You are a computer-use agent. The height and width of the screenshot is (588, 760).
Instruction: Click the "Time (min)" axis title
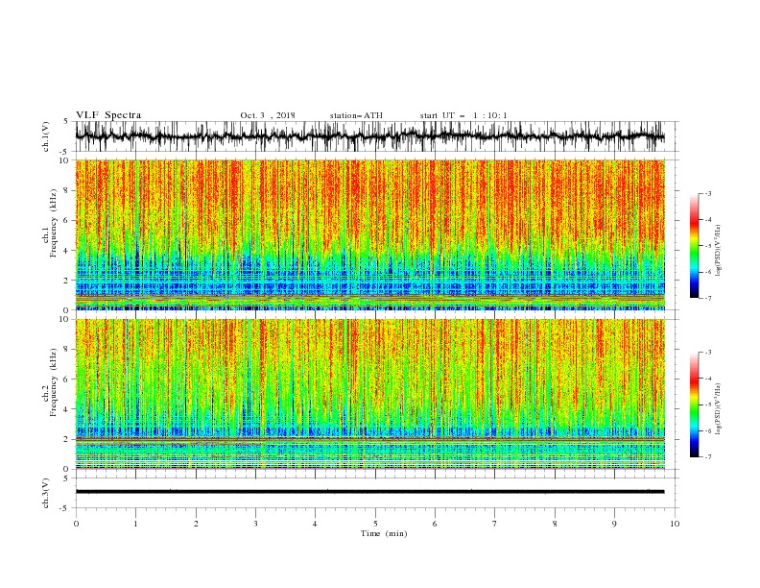(x=384, y=533)
